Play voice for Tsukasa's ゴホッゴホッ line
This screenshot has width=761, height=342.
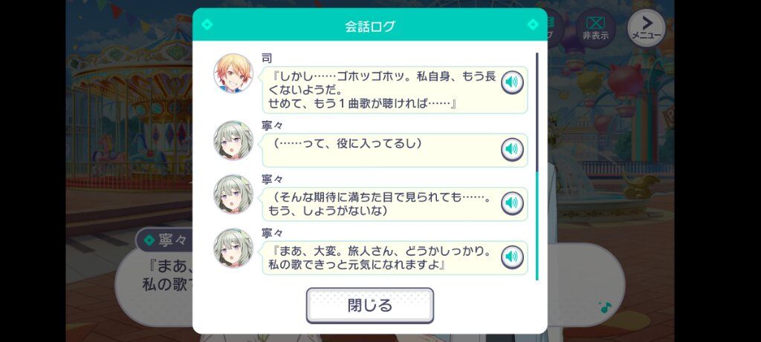[512, 82]
